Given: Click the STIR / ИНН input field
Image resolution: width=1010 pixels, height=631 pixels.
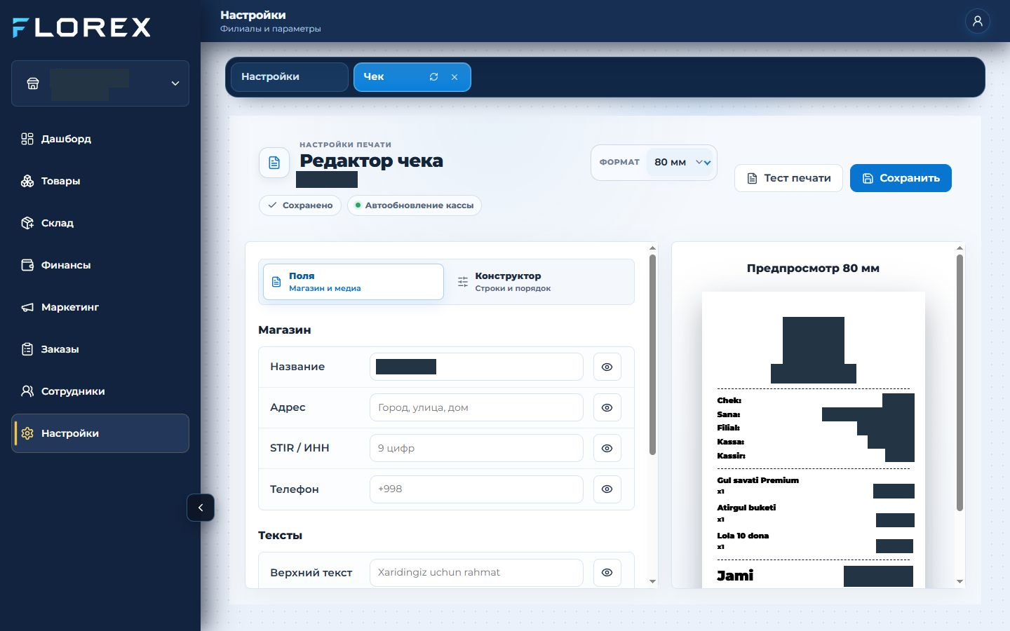Looking at the screenshot, I should pos(476,448).
